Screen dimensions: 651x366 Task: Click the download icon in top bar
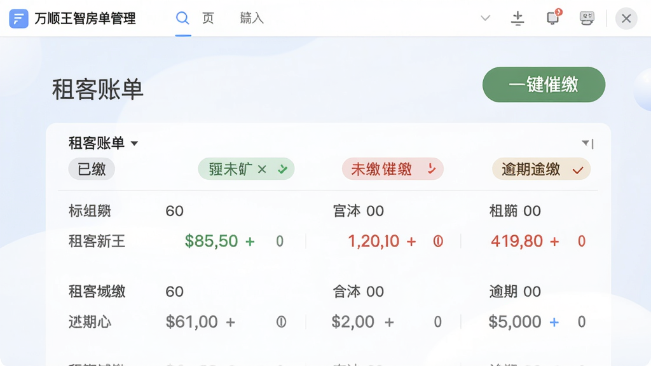(x=517, y=18)
